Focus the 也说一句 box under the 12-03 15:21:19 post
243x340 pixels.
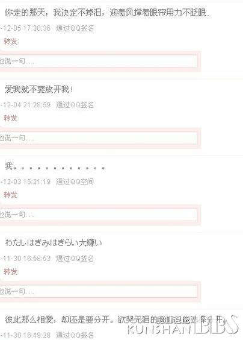(99, 215)
